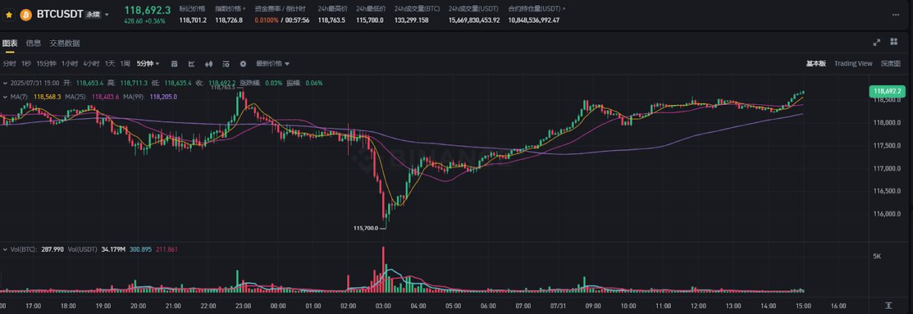Collapse the Vol(BTC) volume legend chevron
This screenshot has height=314, width=913.
[5, 250]
